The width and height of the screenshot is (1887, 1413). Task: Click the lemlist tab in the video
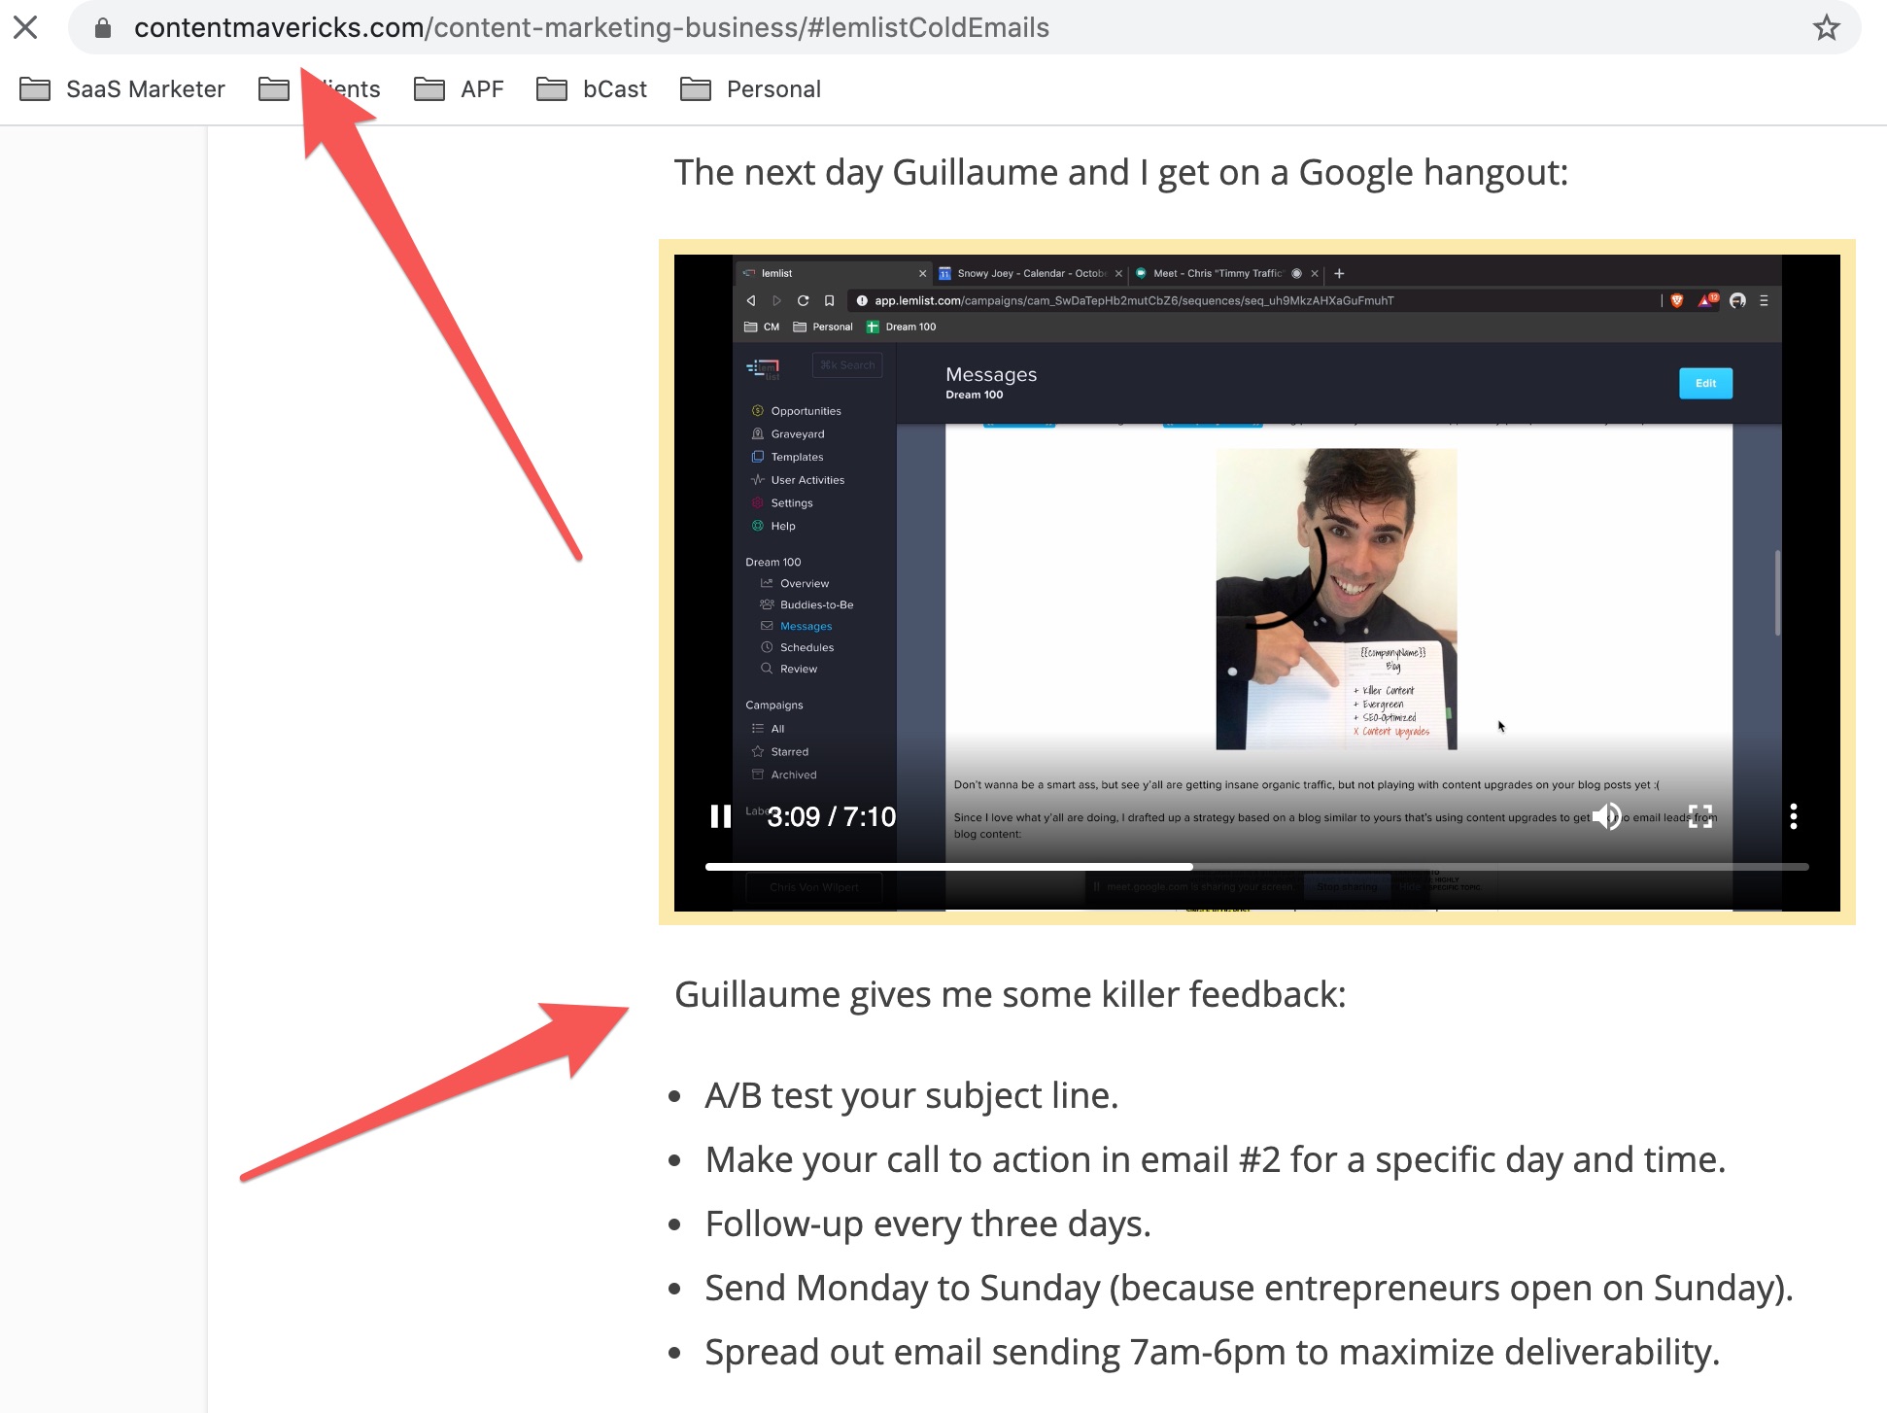(x=834, y=273)
